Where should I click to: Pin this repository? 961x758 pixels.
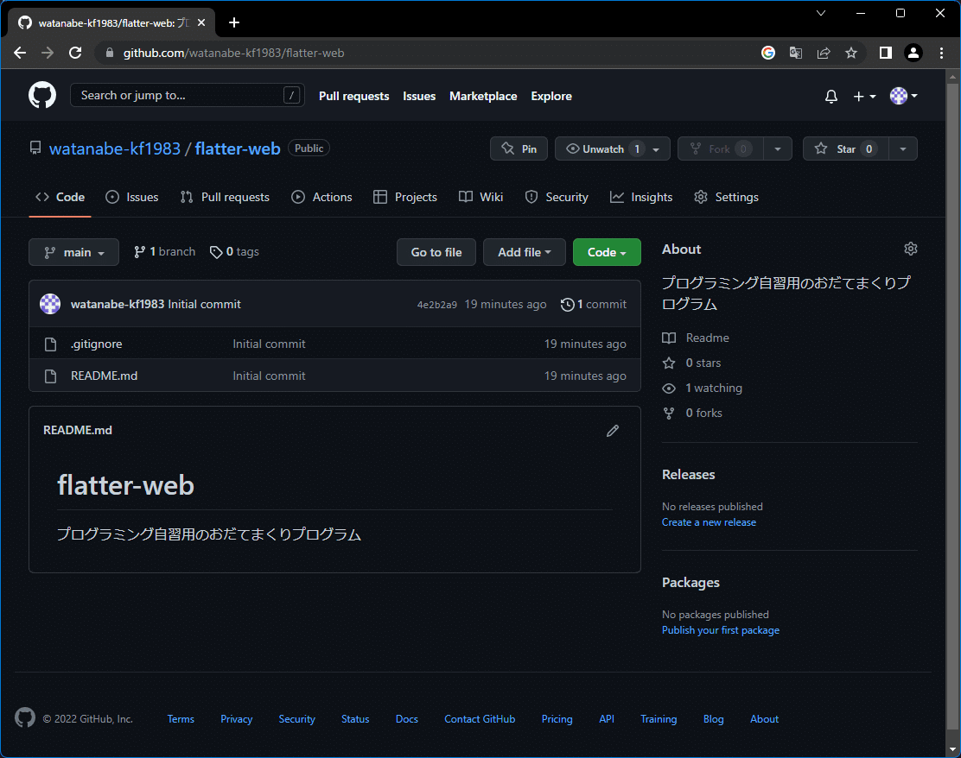[519, 148]
